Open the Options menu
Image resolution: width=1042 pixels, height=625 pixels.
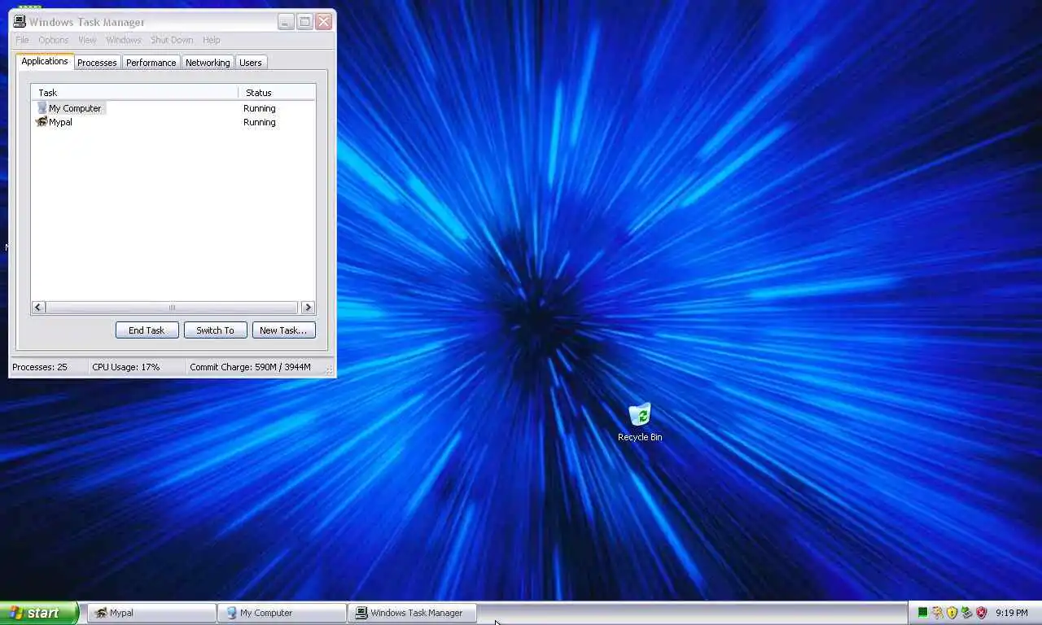[54, 40]
